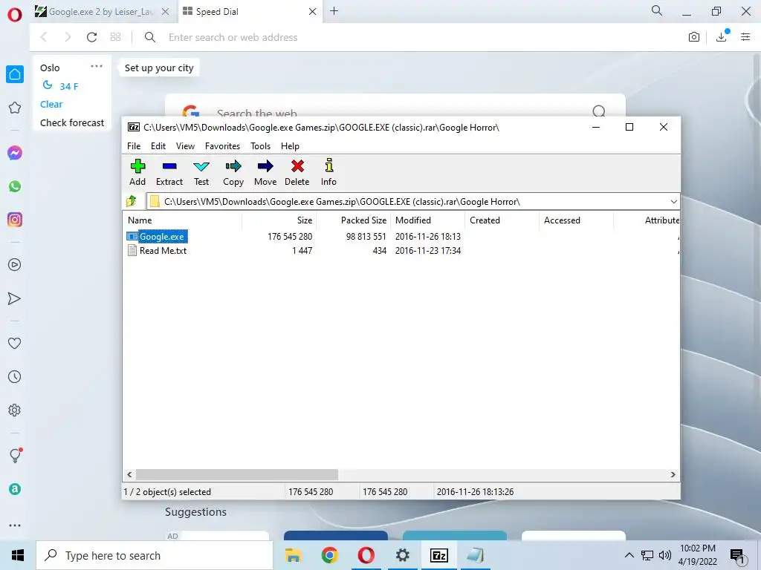The height and width of the screenshot is (570, 761).
Task: Click the left scroll arrow in 7-Zip
Action: click(129, 474)
